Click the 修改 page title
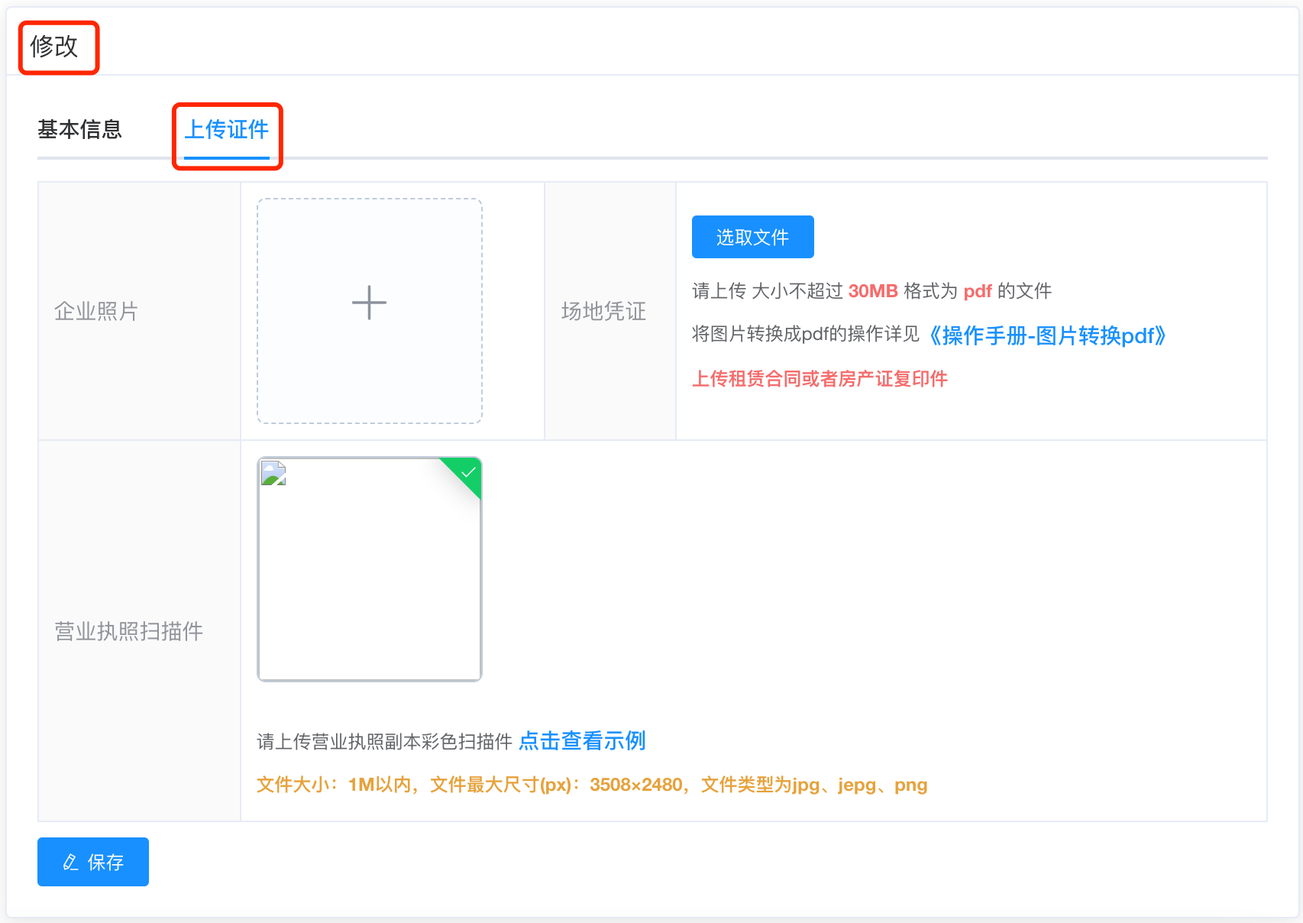Screen dimensions: 1303x923 (54, 46)
